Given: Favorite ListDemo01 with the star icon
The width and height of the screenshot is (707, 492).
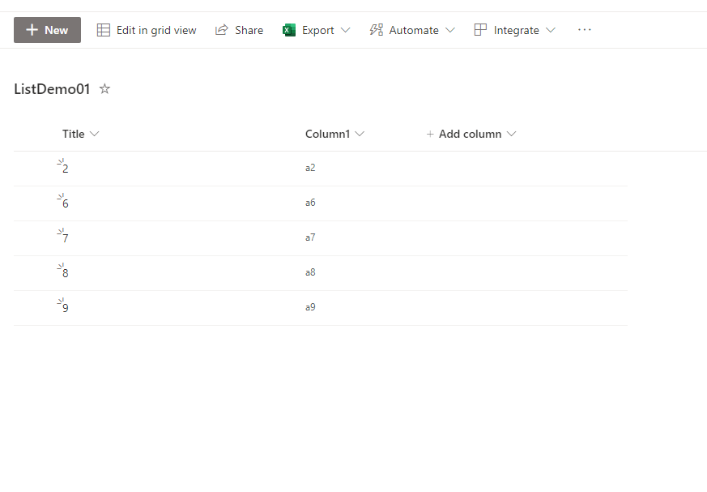Looking at the screenshot, I should click(x=104, y=88).
